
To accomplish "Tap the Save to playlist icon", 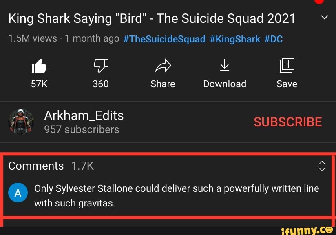I will point(287,65).
